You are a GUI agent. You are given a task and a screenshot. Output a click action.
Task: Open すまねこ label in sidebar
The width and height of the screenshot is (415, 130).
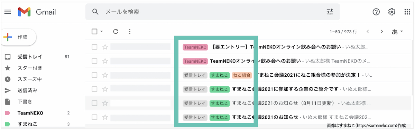27,124
